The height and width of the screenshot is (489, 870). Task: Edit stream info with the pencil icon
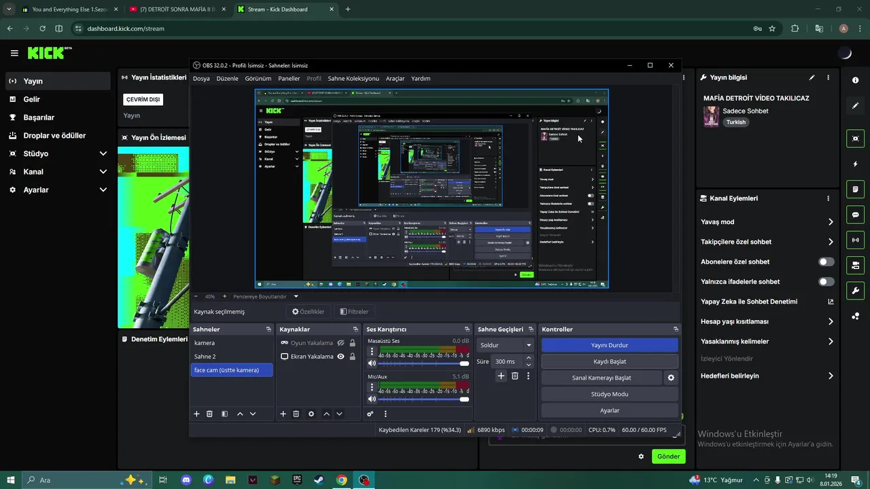812,77
